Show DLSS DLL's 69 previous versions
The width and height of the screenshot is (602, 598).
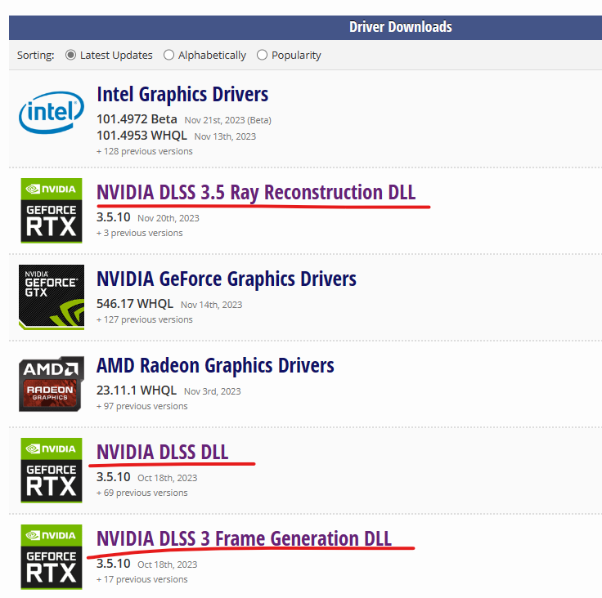click(x=142, y=493)
